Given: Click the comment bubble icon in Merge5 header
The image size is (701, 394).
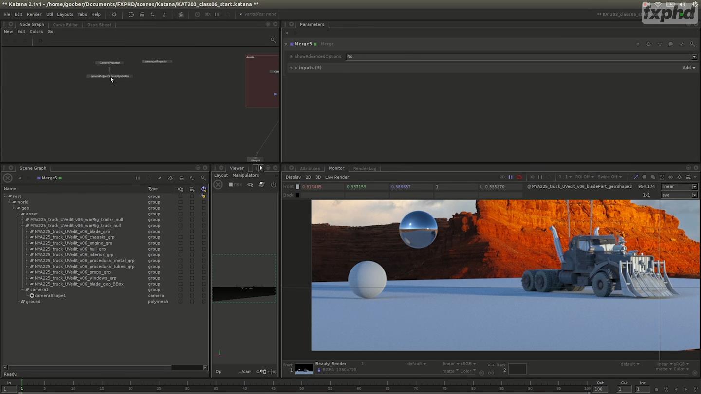Looking at the screenshot, I should [x=670, y=44].
